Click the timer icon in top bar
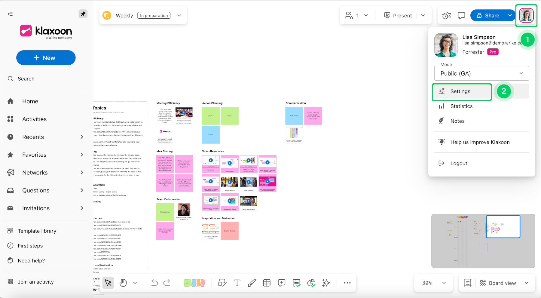 447,15
